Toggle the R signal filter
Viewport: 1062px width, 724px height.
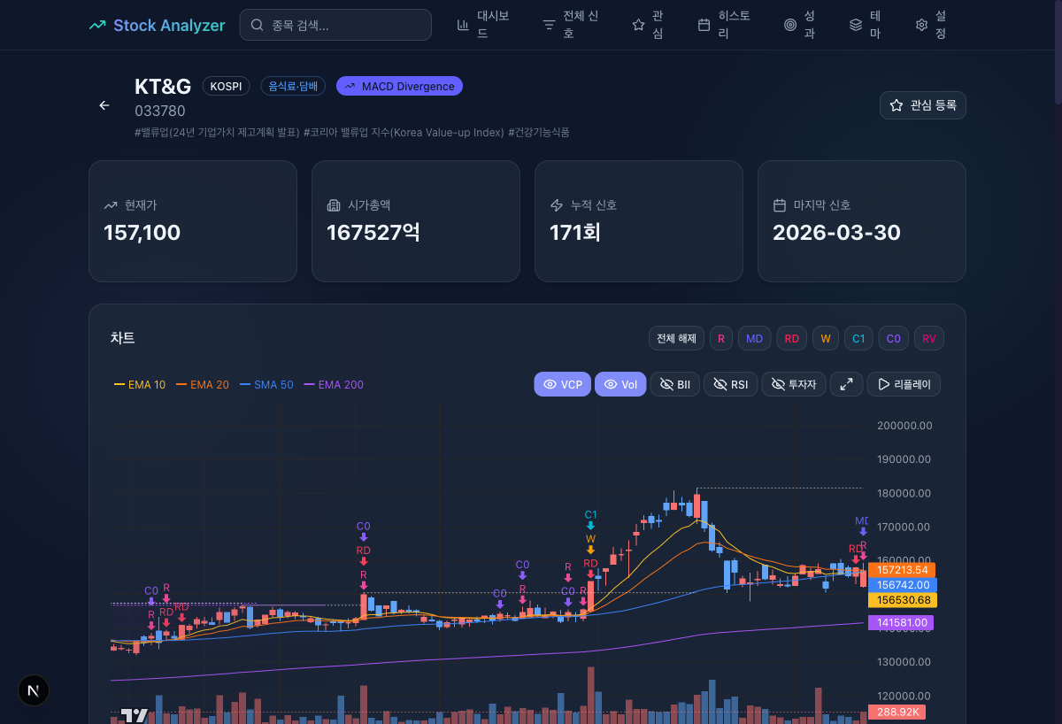click(x=720, y=338)
